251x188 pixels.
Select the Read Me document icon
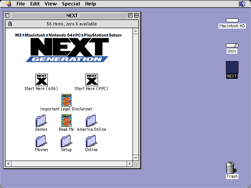pyautogui.click(x=66, y=121)
